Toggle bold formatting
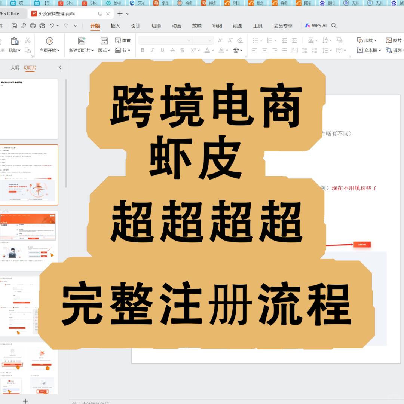The width and height of the screenshot is (404, 404). pyautogui.click(x=143, y=50)
